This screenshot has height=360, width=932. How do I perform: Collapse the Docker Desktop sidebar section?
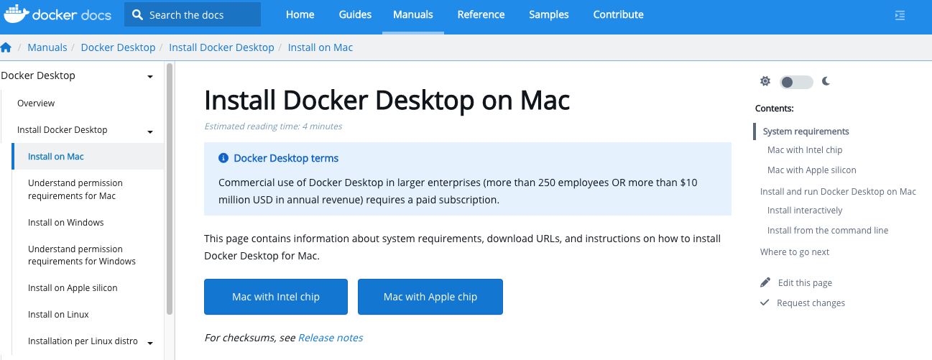click(x=149, y=76)
